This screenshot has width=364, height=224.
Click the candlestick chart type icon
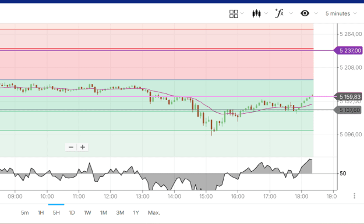256,13
